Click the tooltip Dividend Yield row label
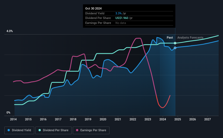The height and width of the screenshot is (138, 223). (95, 13)
